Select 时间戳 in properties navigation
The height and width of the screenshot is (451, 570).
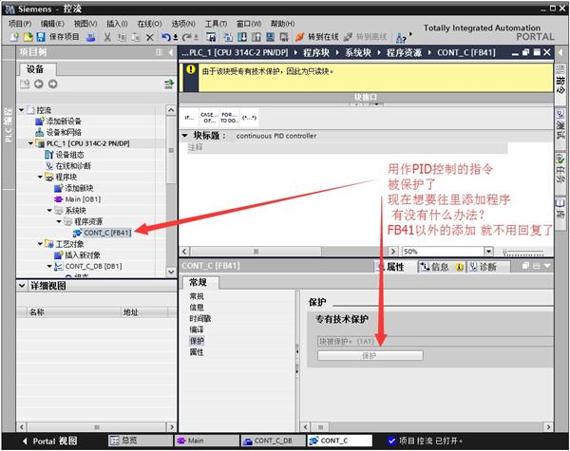tap(199, 319)
